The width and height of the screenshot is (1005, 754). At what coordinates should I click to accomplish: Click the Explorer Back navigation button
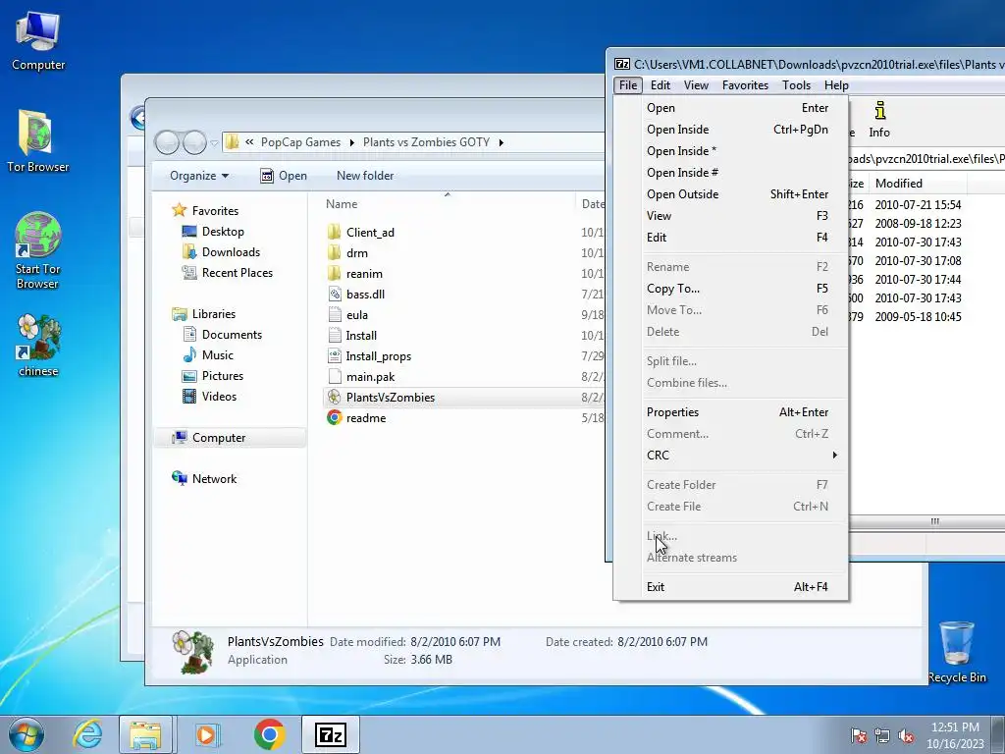(x=167, y=142)
